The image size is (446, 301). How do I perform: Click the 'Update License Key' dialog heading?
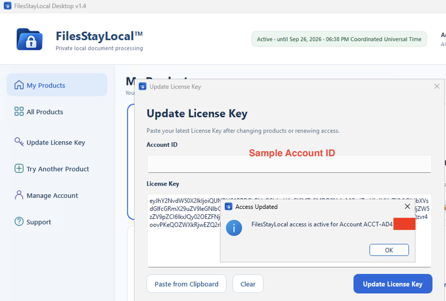[x=197, y=113]
